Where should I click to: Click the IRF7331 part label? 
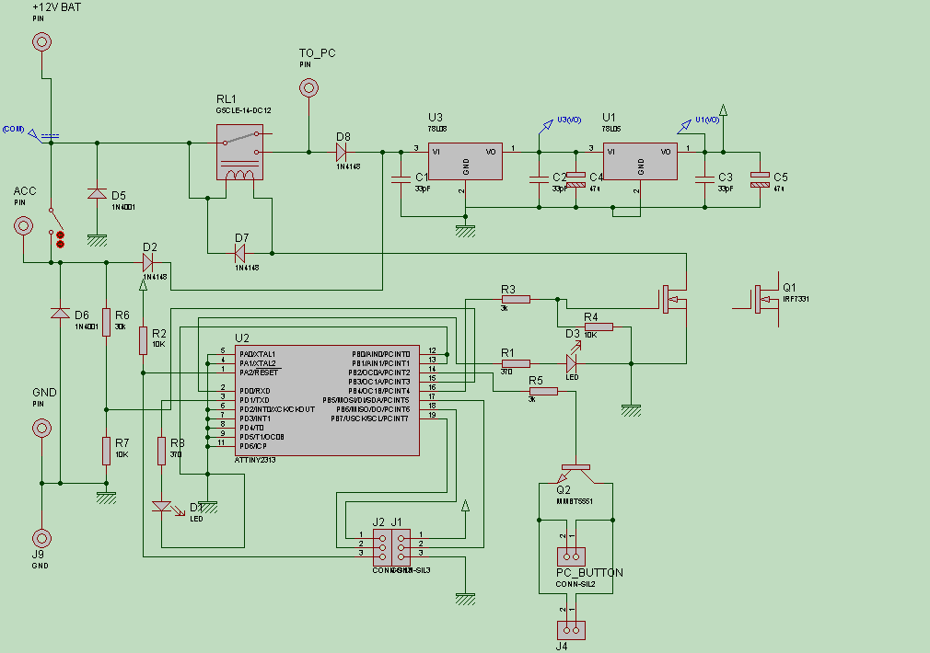796,299
